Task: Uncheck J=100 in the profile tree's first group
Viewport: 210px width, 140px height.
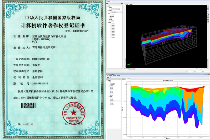Action: 111,94
